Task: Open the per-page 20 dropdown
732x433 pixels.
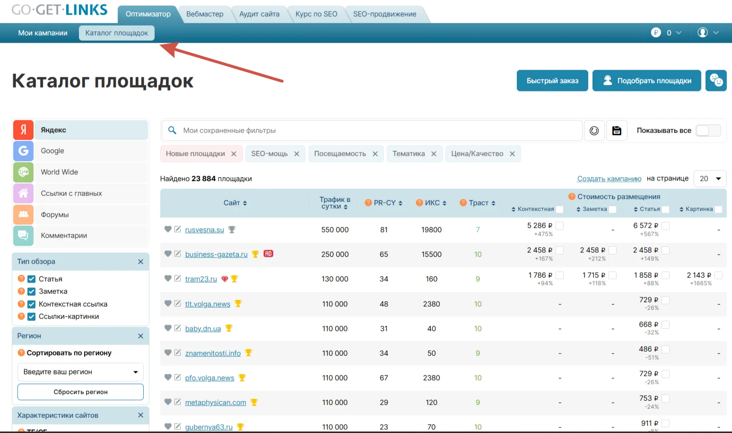Action: [710, 178]
